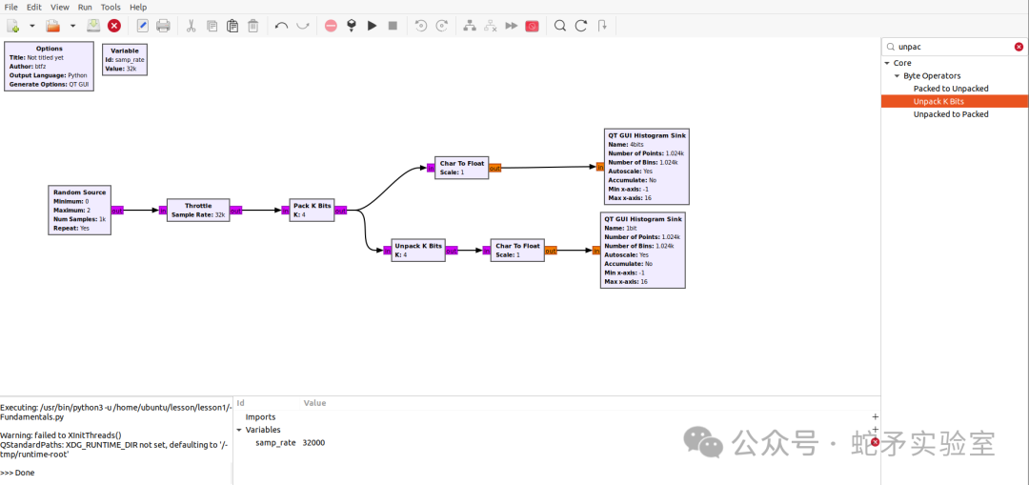Print the flow graph
The height and width of the screenshot is (485, 1029).
[x=164, y=26]
